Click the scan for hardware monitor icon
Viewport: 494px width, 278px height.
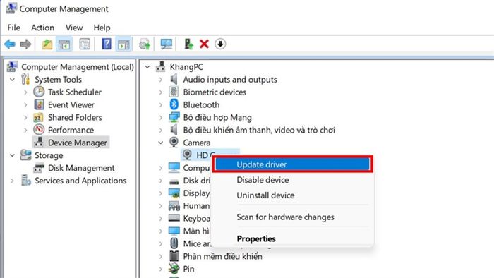[166, 44]
